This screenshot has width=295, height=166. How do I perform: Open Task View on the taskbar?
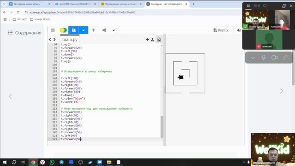23,162
